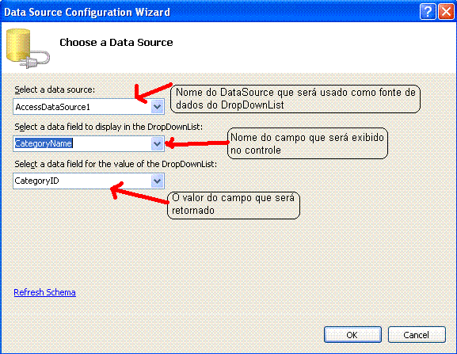Open the value field dropdown arrow
This screenshot has height=354, width=457.
click(157, 181)
